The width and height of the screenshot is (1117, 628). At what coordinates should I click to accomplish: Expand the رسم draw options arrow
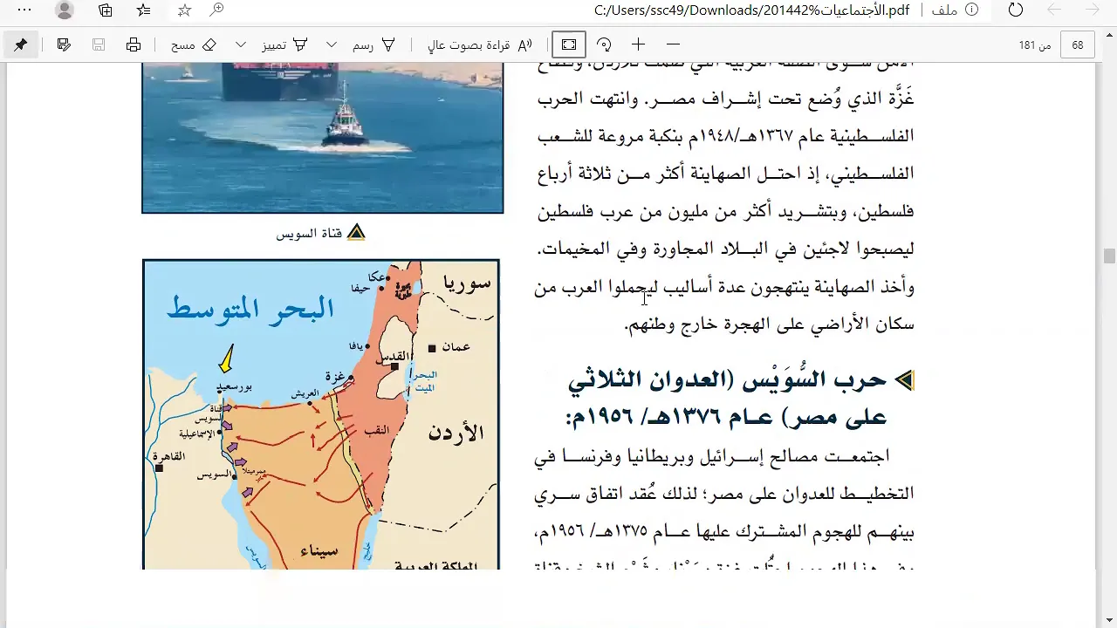pos(332,44)
